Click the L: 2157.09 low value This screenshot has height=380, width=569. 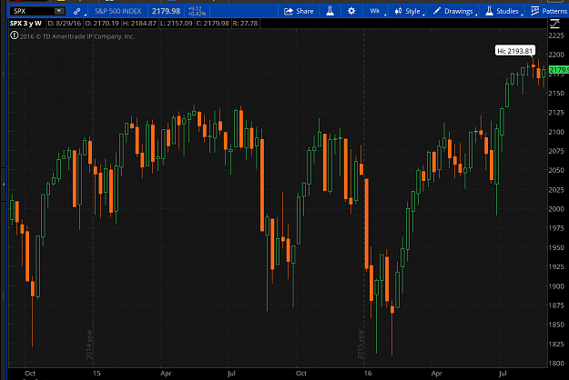click(x=176, y=24)
